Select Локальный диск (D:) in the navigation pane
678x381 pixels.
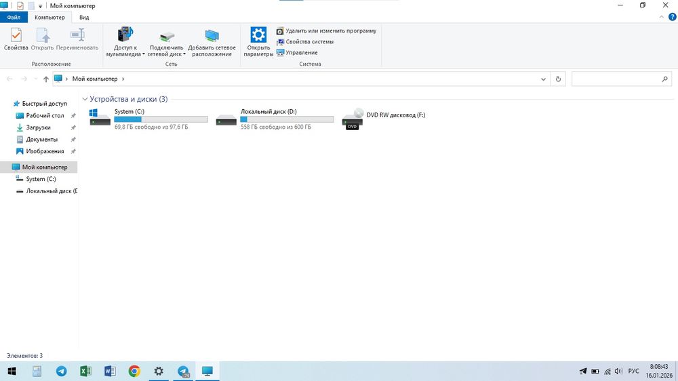[x=47, y=190]
